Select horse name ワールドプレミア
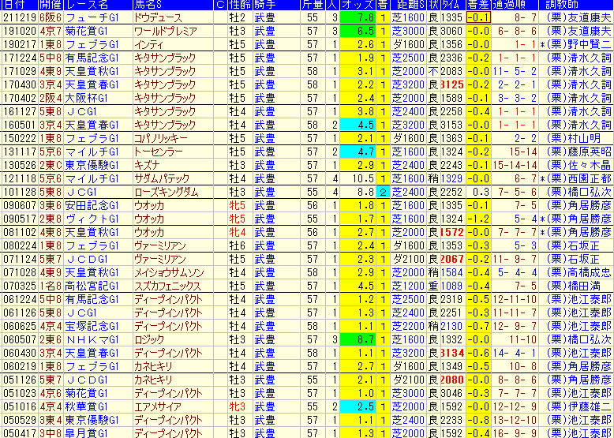614x438 pixels. [165, 32]
